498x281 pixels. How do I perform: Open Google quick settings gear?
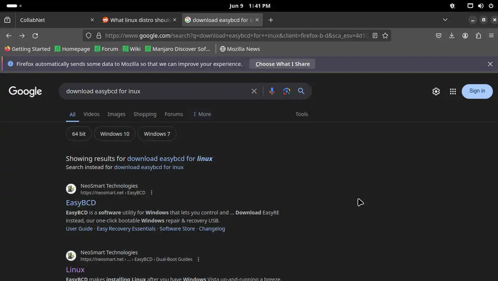(x=436, y=91)
